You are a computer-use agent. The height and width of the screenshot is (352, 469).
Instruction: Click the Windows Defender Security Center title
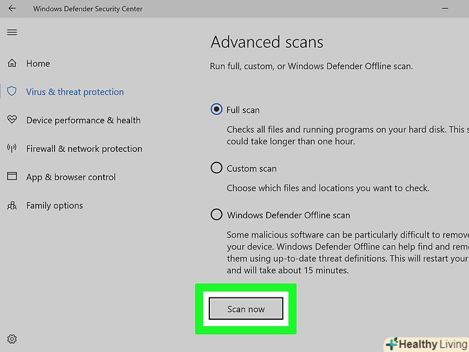(x=88, y=9)
